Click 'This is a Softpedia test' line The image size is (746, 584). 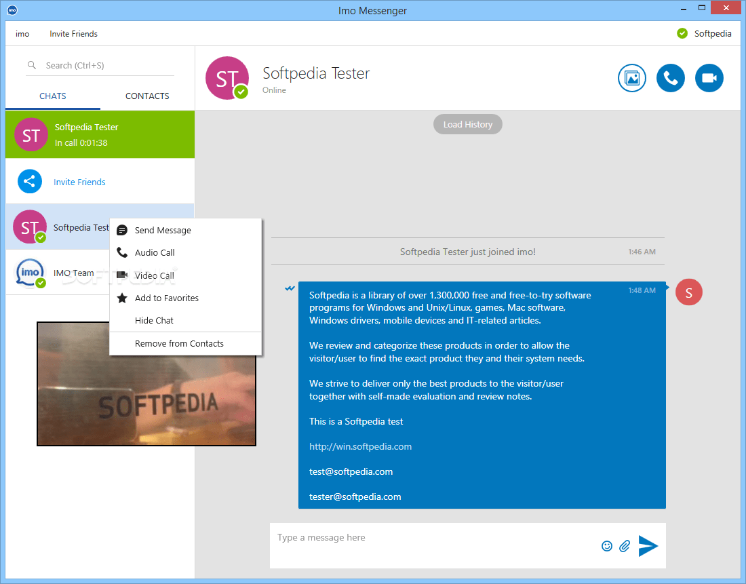click(x=356, y=422)
